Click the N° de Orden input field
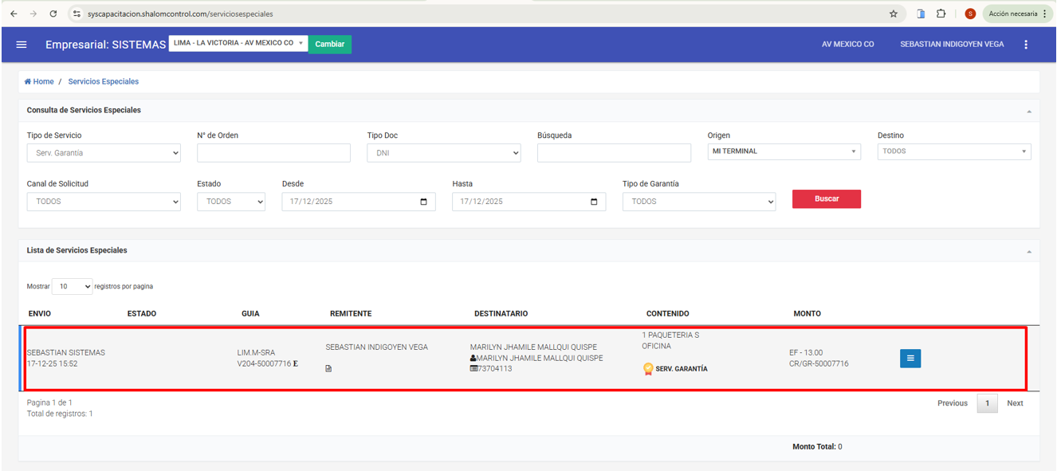Image resolution: width=1057 pixels, height=471 pixels. (x=273, y=153)
